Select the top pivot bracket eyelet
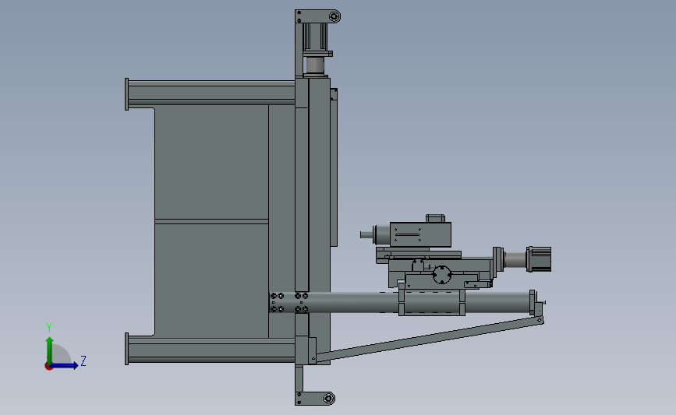 [334, 17]
